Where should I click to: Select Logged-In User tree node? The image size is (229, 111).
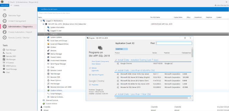click(56, 31)
